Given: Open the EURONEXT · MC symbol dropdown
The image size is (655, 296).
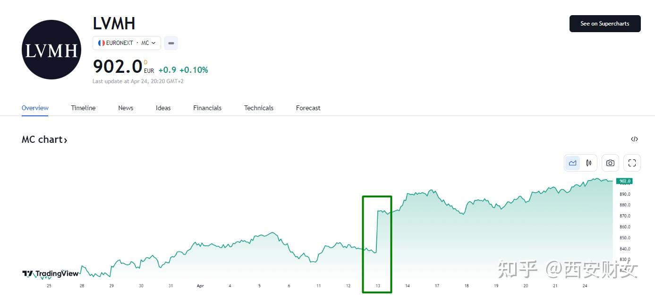Looking at the screenshot, I should 127,43.
